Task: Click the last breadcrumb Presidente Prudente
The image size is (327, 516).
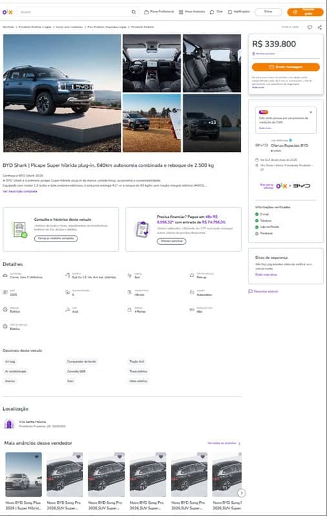Action: [143, 27]
